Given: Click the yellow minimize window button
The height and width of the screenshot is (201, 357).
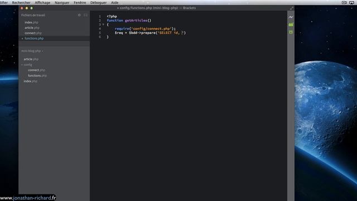Looking at the screenshot, I should (x=27, y=8).
